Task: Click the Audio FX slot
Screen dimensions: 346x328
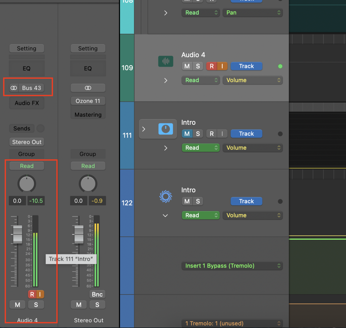Action: point(27,103)
